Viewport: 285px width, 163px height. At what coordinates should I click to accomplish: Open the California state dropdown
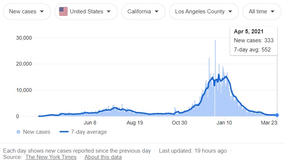click(x=143, y=11)
